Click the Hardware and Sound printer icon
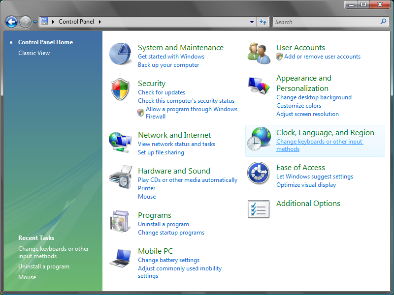 coord(121,177)
